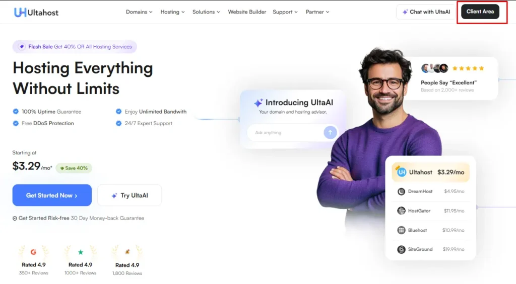Image resolution: width=516 pixels, height=284 pixels.
Task: Click the DreamHost logo icon
Action: (x=401, y=192)
